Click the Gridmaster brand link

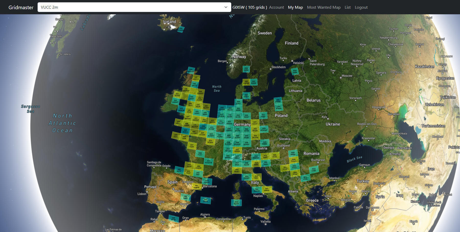coord(21,7)
